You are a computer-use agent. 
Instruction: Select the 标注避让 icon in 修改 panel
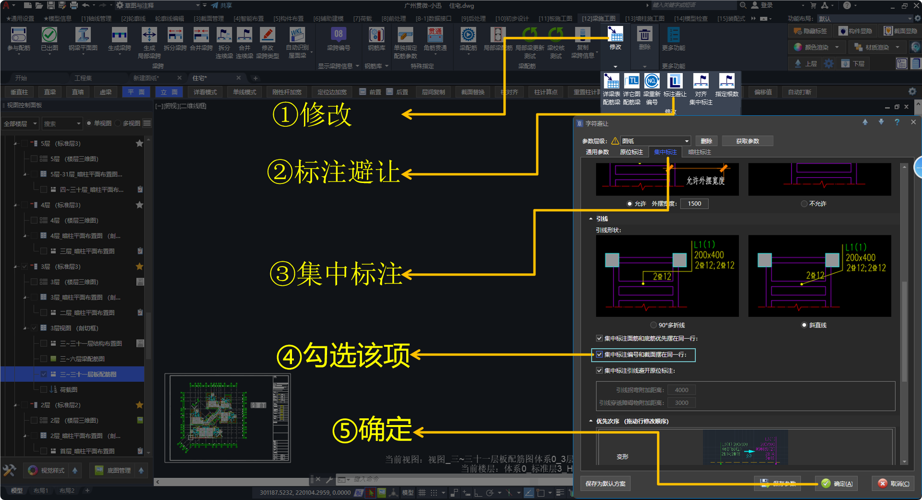pos(675,82)
